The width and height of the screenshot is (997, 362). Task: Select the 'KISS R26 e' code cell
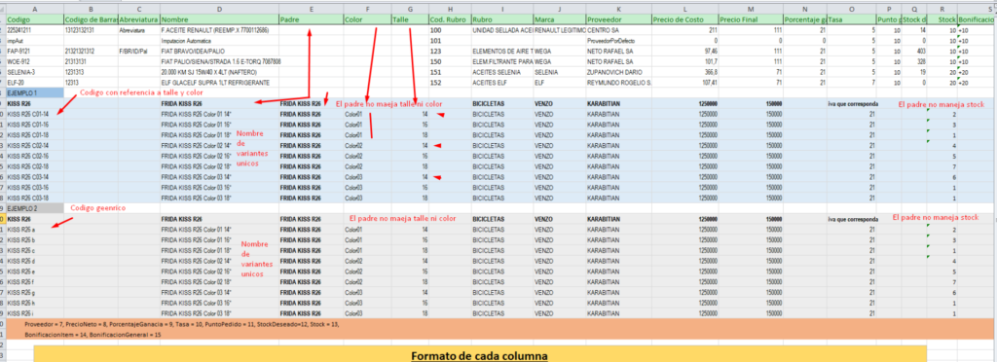point(34,271)
